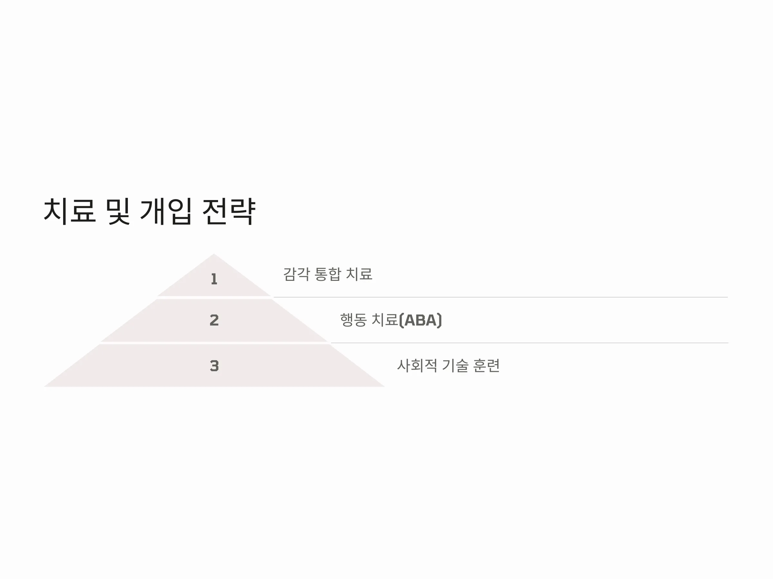Select the bottom tier shape of the pyramid
The width and height of the screenshot is (773, 579).
pyautogui.click(x=214, y=366)
